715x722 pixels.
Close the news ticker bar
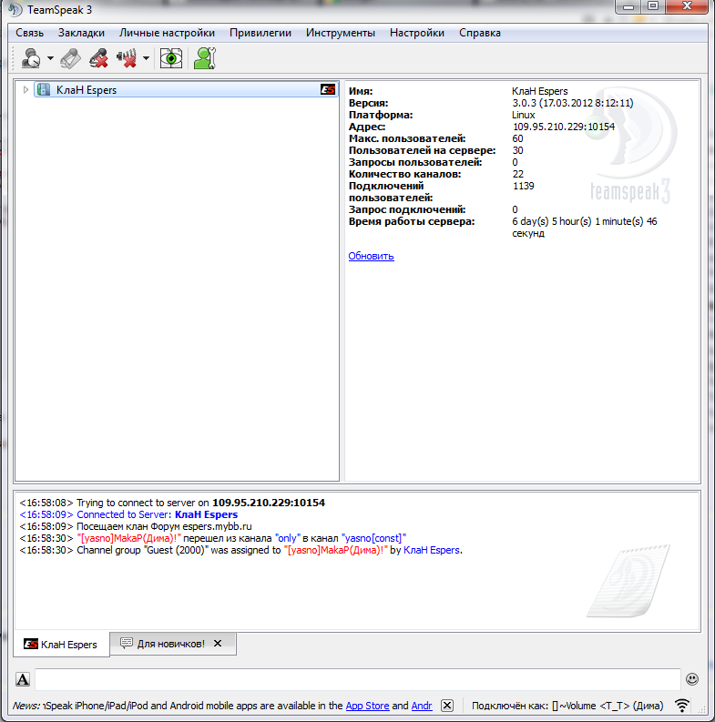coord(447,706)
